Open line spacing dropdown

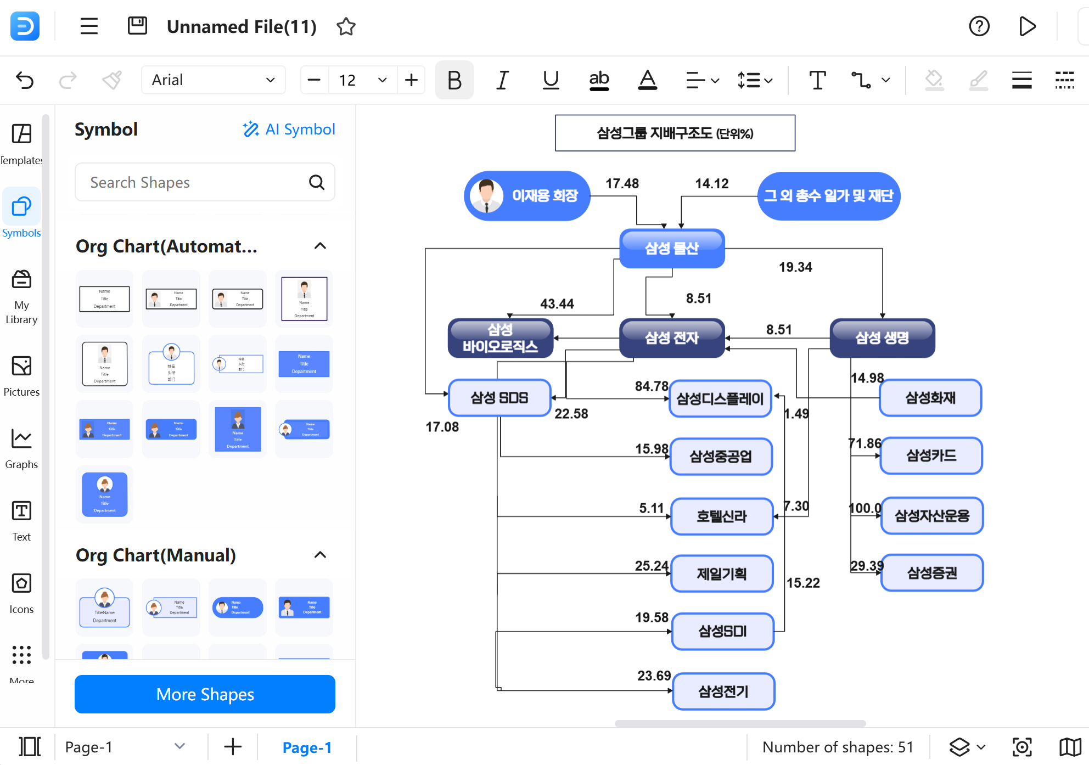pos(755,80)
